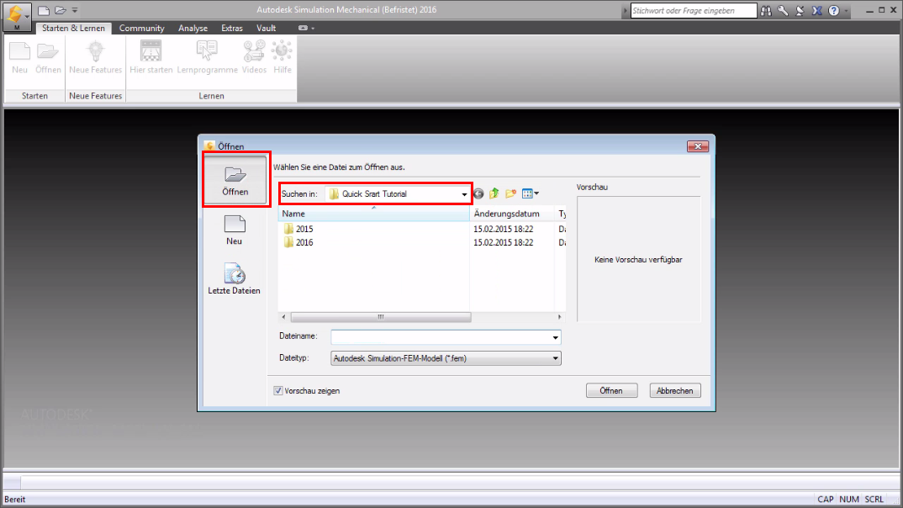Open Lernprogramme from the ribbon
The image size is (903, 508).
click(208, 57)
